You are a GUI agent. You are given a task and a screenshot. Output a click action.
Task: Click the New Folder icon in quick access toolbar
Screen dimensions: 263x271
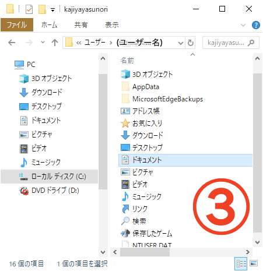click(42, 9)
